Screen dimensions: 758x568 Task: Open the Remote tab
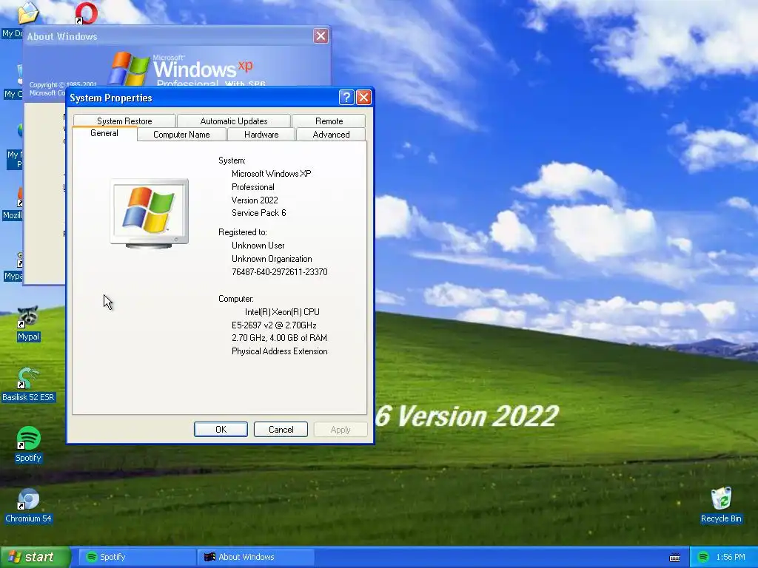(329, 121)
